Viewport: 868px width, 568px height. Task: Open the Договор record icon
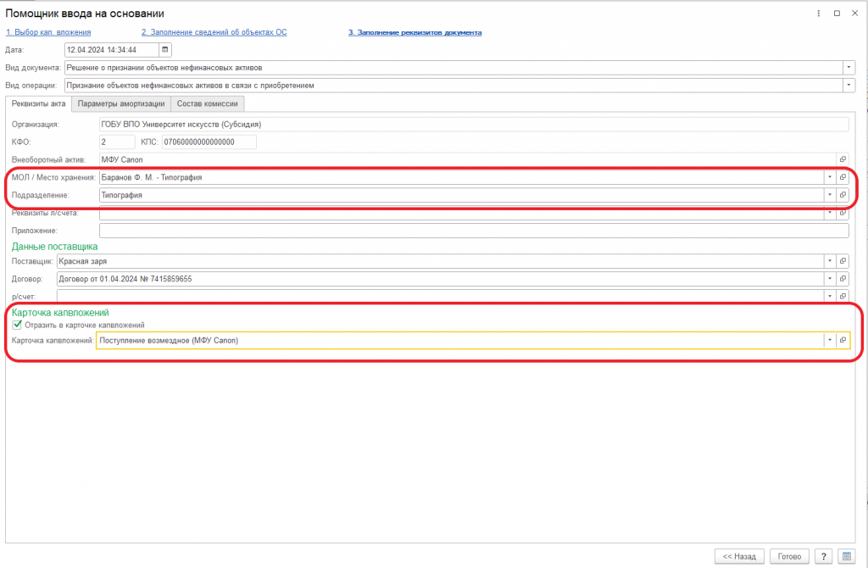point(843,278)
